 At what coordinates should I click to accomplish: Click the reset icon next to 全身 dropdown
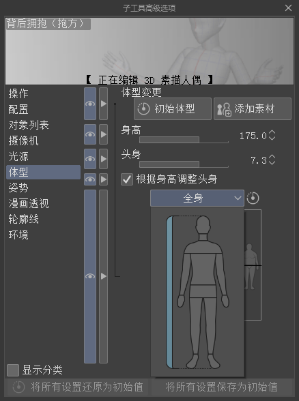click(253, 198)
